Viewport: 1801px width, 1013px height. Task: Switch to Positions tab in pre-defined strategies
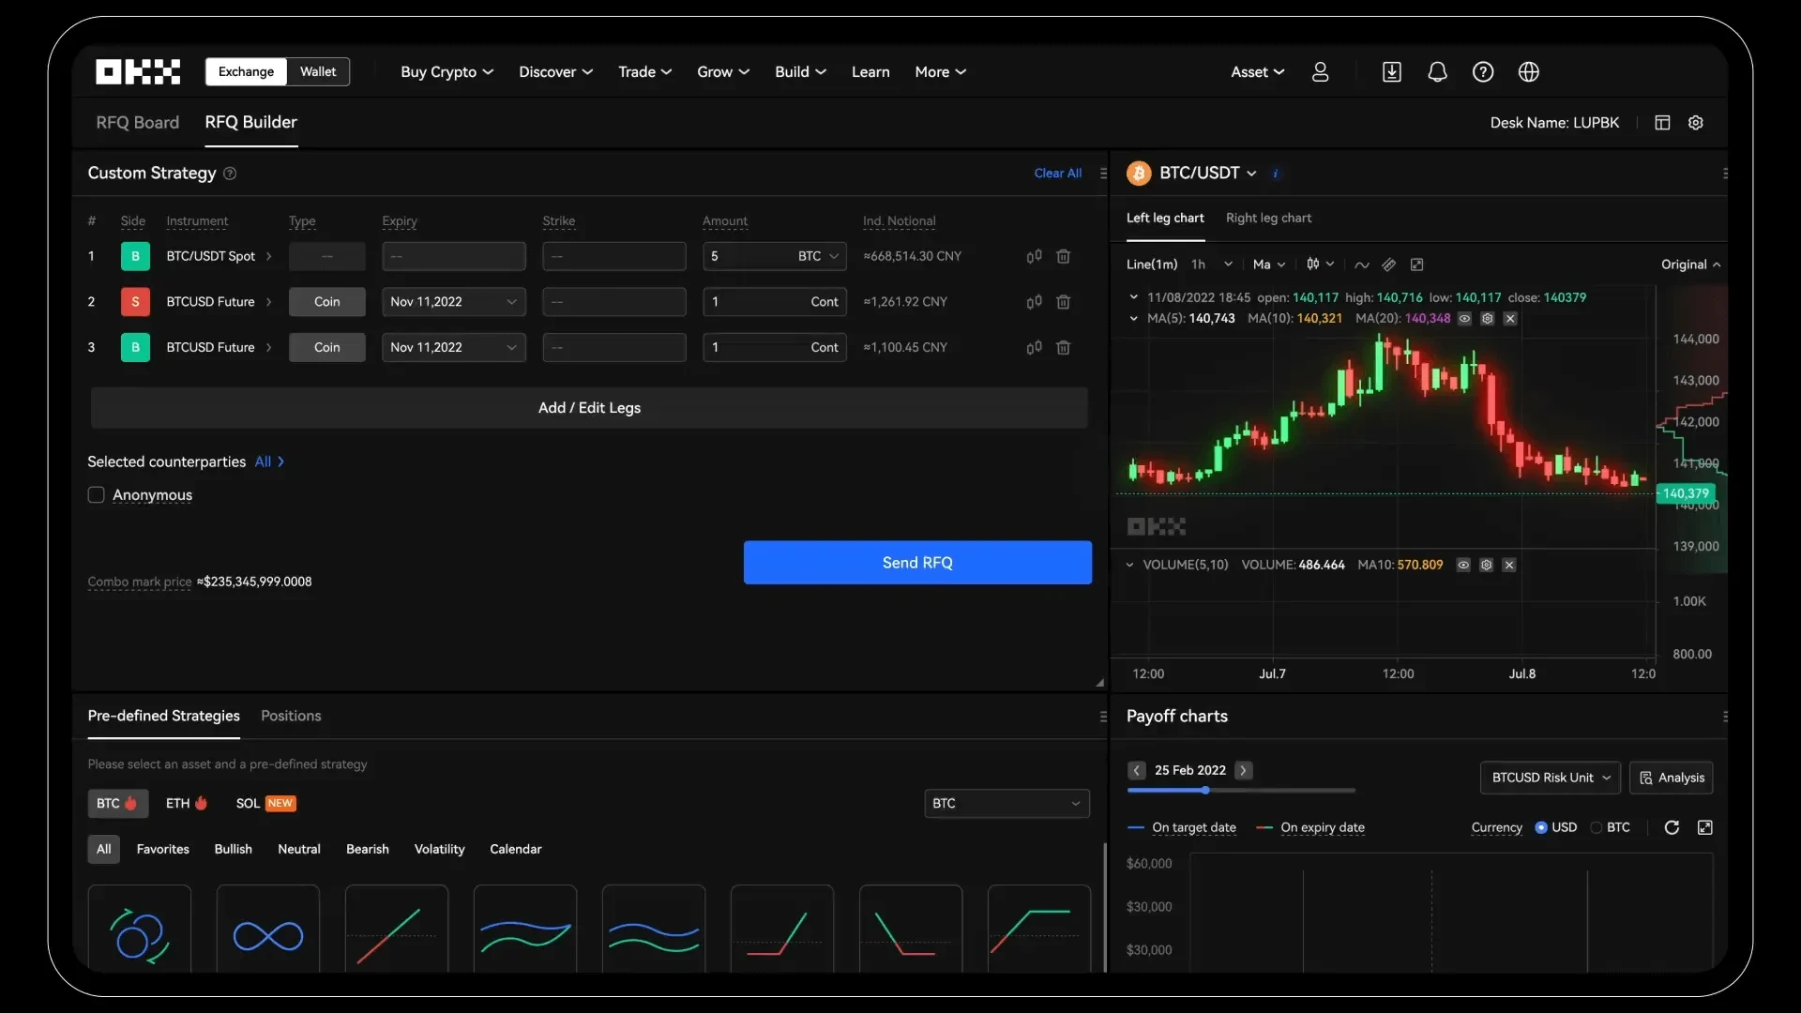coord(291,715)
